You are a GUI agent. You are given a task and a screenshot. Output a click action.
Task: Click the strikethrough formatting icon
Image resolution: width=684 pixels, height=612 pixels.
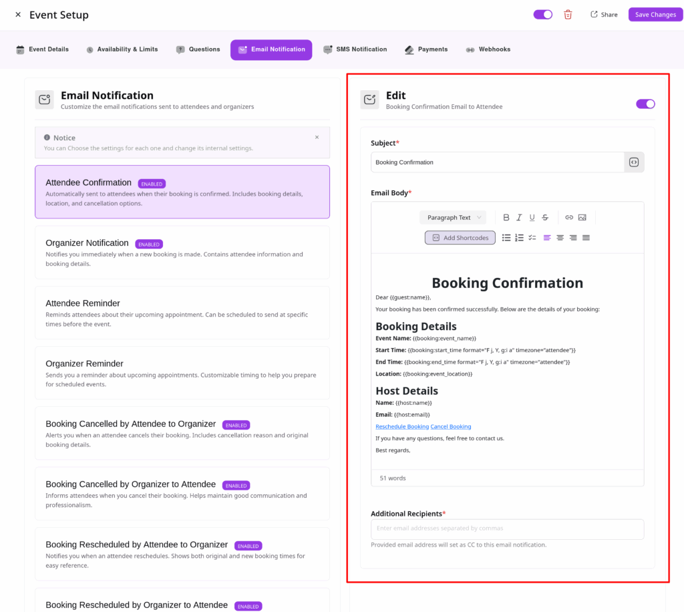(x=545, y=218)
